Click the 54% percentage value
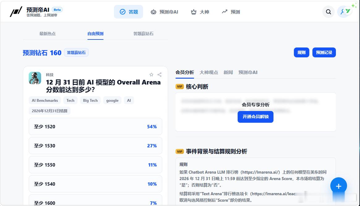 click(152, 126)
